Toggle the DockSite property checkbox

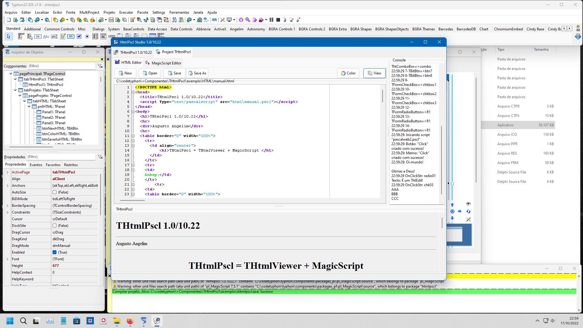[55, 226]
